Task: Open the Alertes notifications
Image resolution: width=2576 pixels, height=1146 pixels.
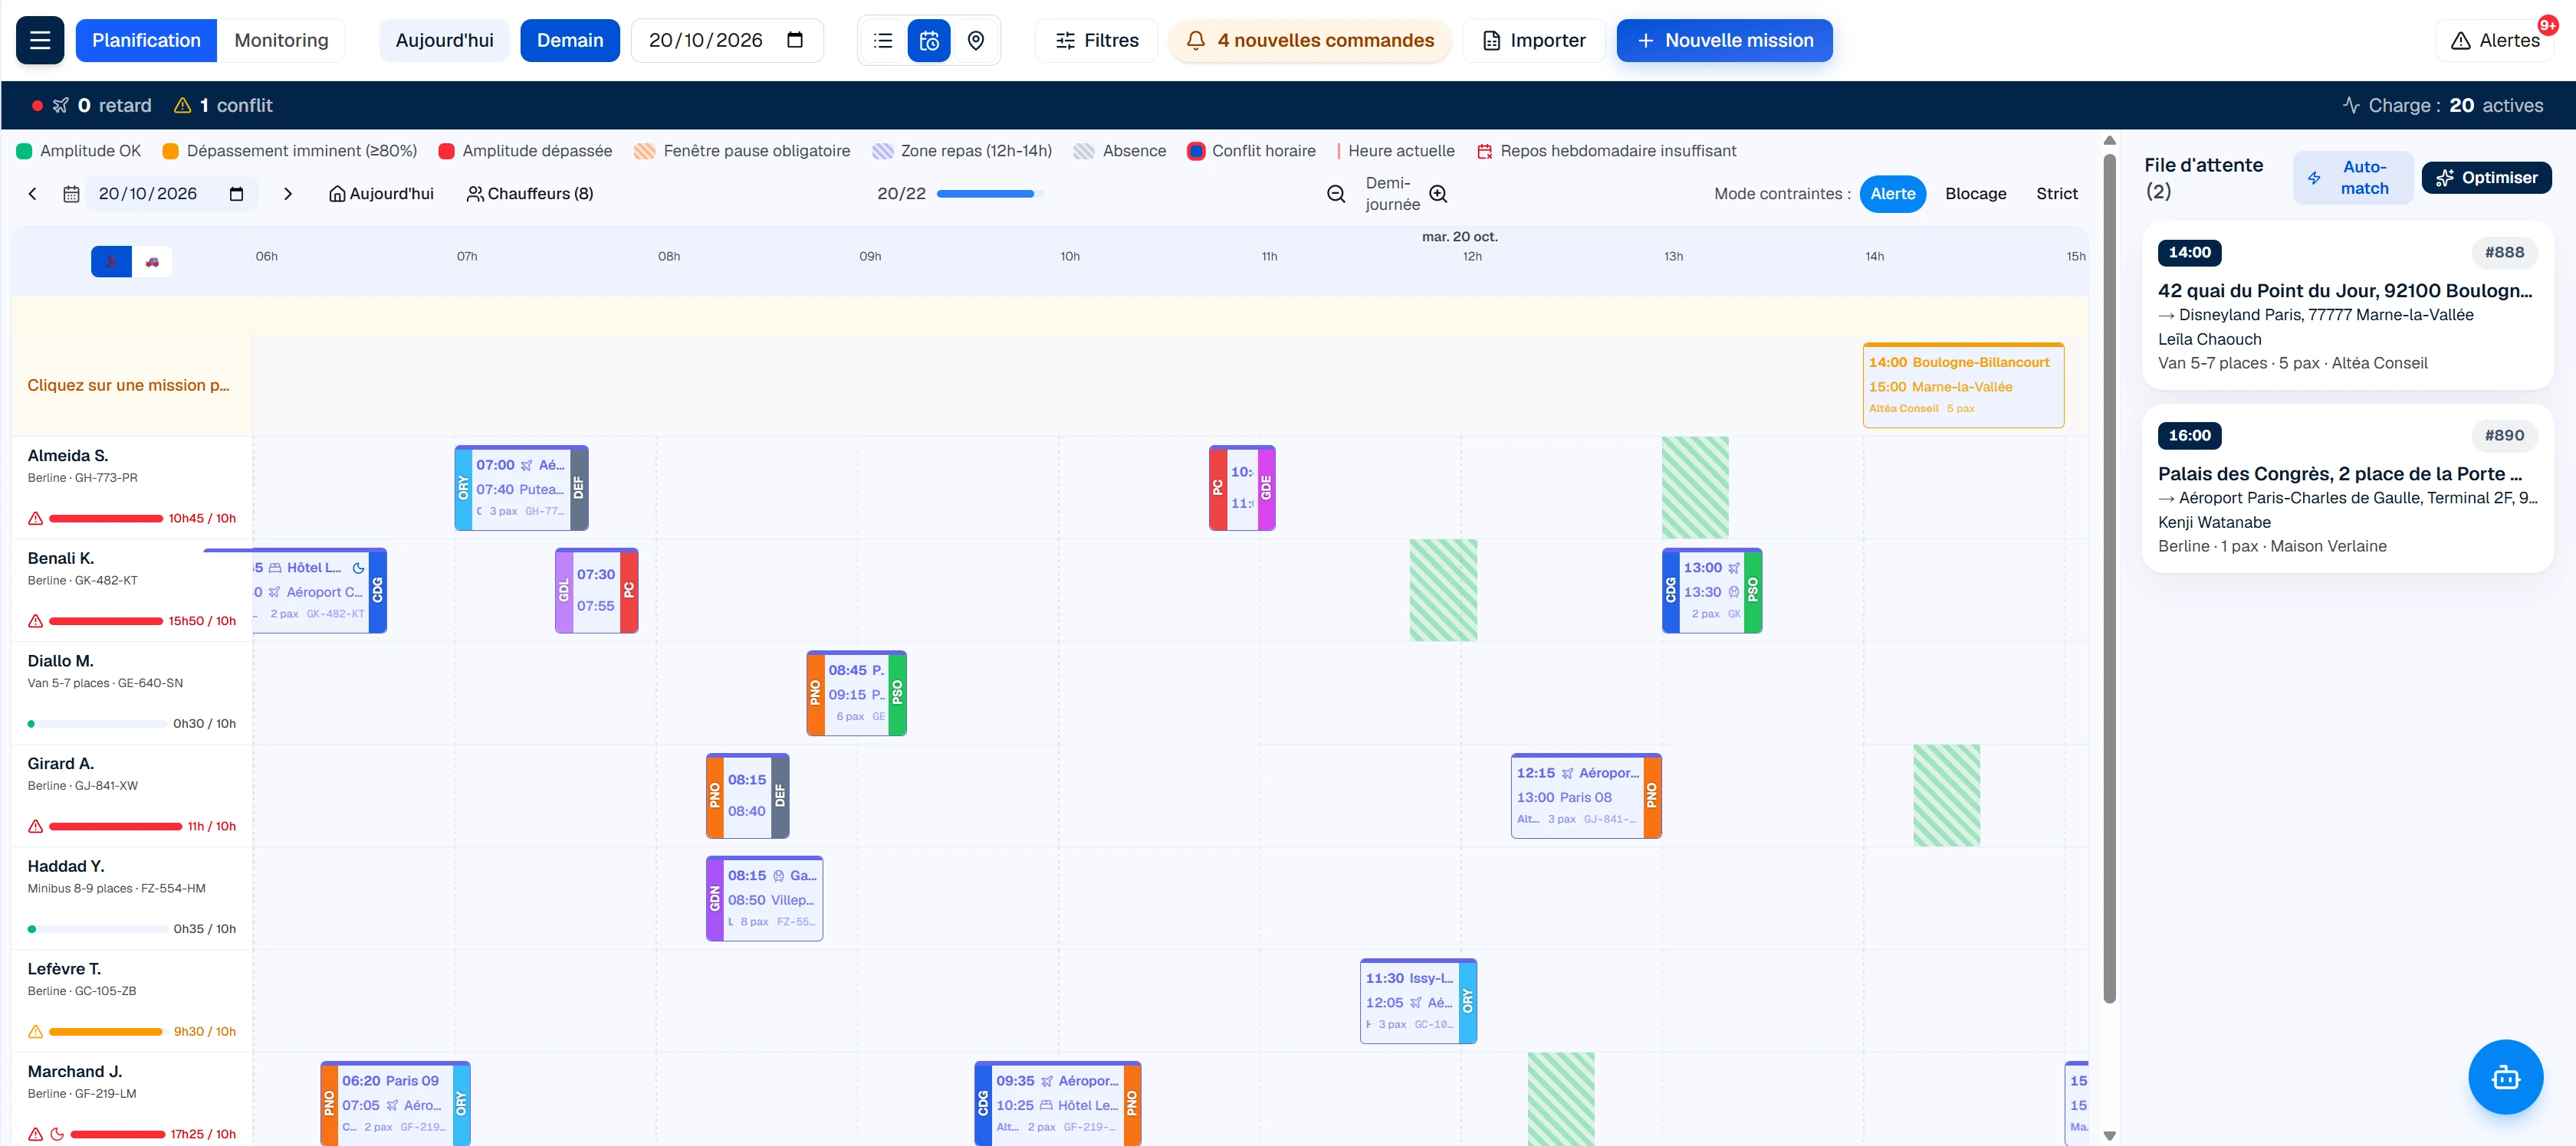Action: point(2494,40)
